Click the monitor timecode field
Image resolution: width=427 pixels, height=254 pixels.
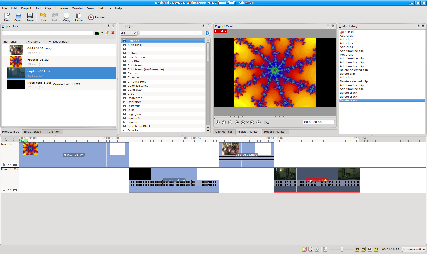point(319,122)
